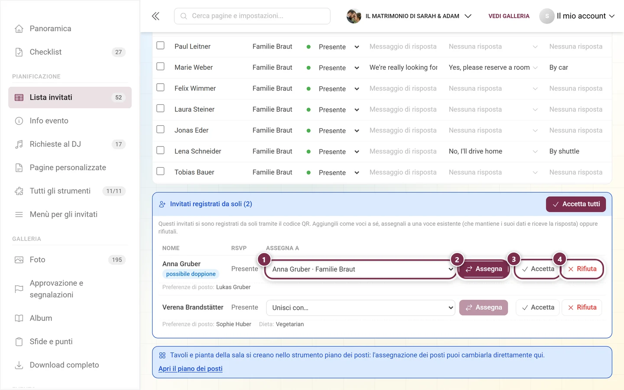Go to Panoramica page
The height and width of the screenshot is (390, 624).
(x=70, y=29)
